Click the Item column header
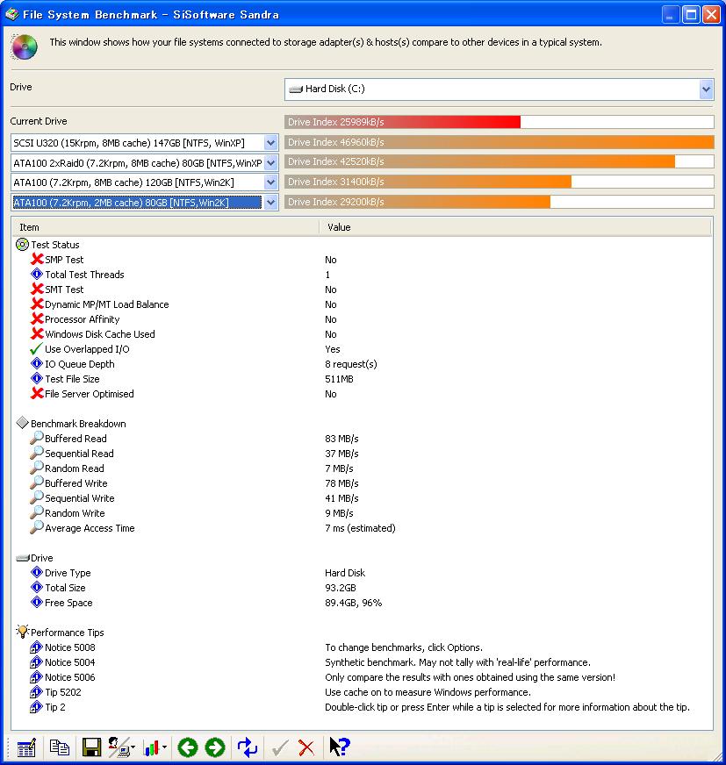 coord(166,227)
